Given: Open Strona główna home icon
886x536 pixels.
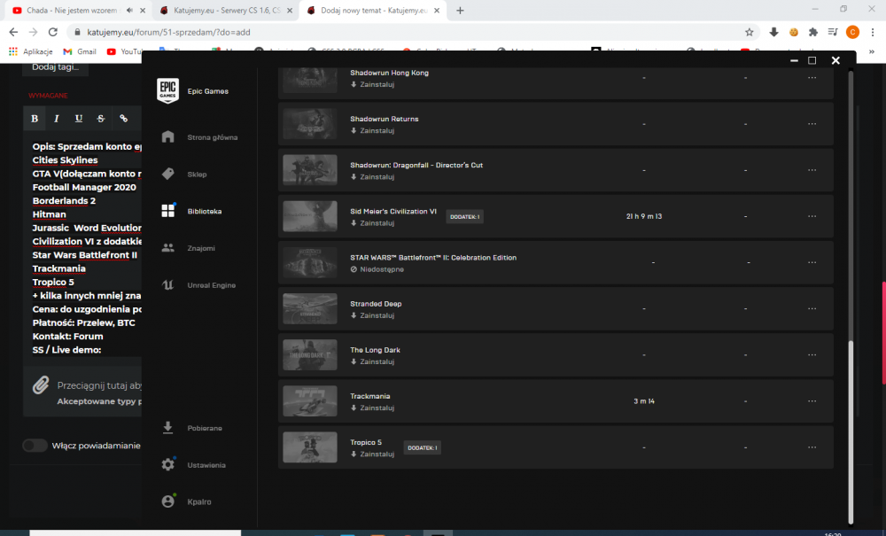Looking at the screenshot, I should click(x=167, y=136).
